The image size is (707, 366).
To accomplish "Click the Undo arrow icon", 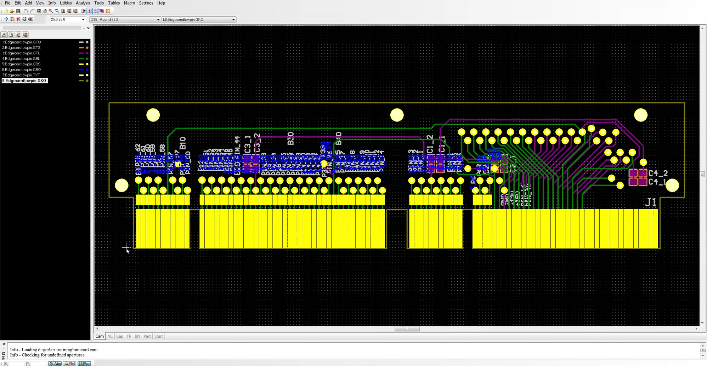I will [26, 11].
